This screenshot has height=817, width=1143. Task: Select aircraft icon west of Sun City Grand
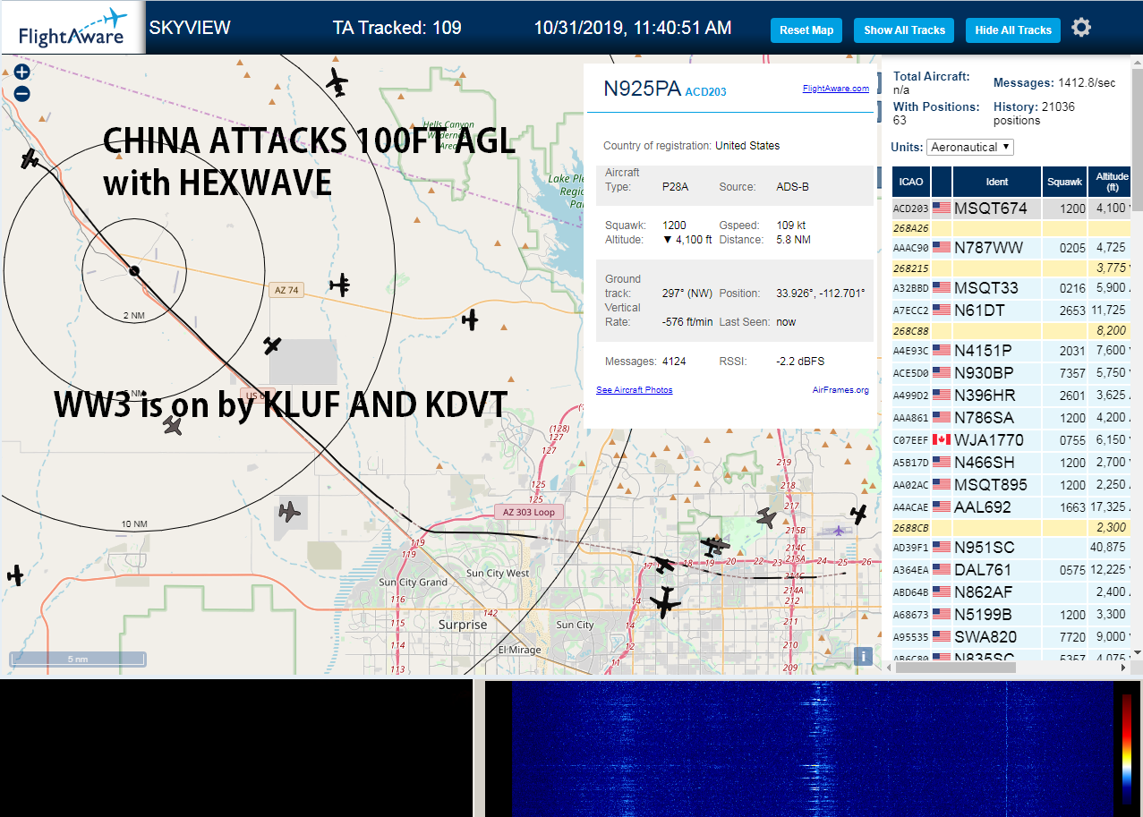click(x=14, y=574)
